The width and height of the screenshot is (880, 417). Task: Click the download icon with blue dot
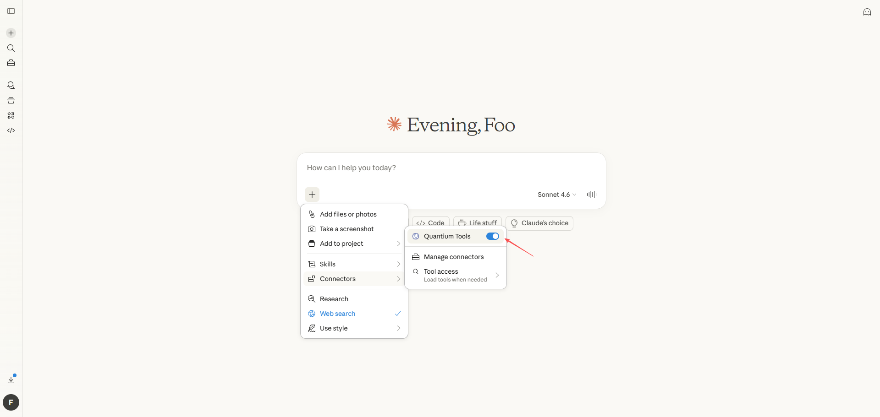11,379
